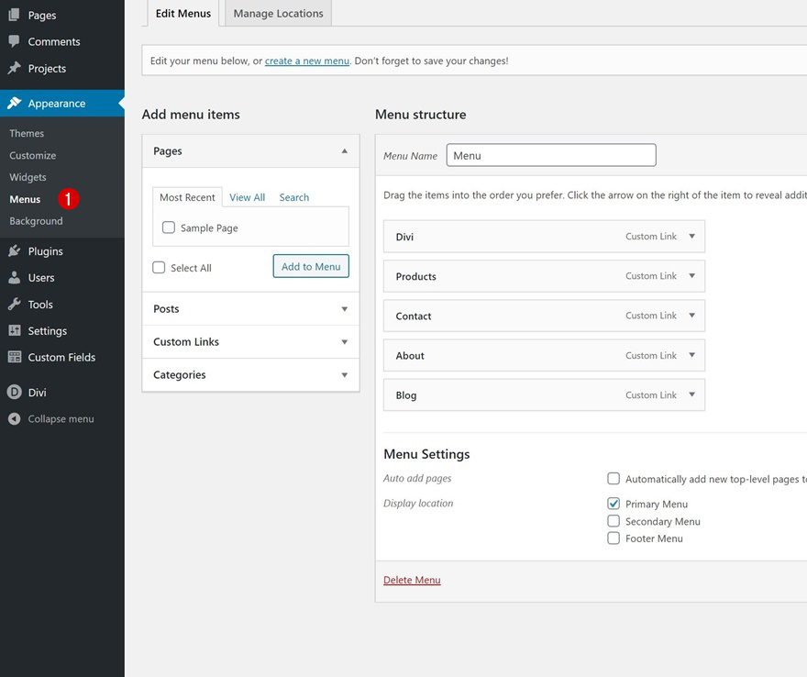This screenshot has width=807, height=677.
Task: Select the Tools wrench icon
Action: (13, 304)
